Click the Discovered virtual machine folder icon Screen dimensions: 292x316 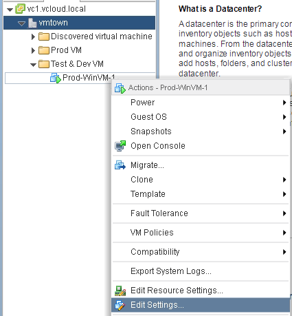coord(44,36)
